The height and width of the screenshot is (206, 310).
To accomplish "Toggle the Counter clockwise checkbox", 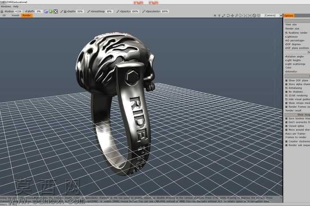I will [287, 141].
